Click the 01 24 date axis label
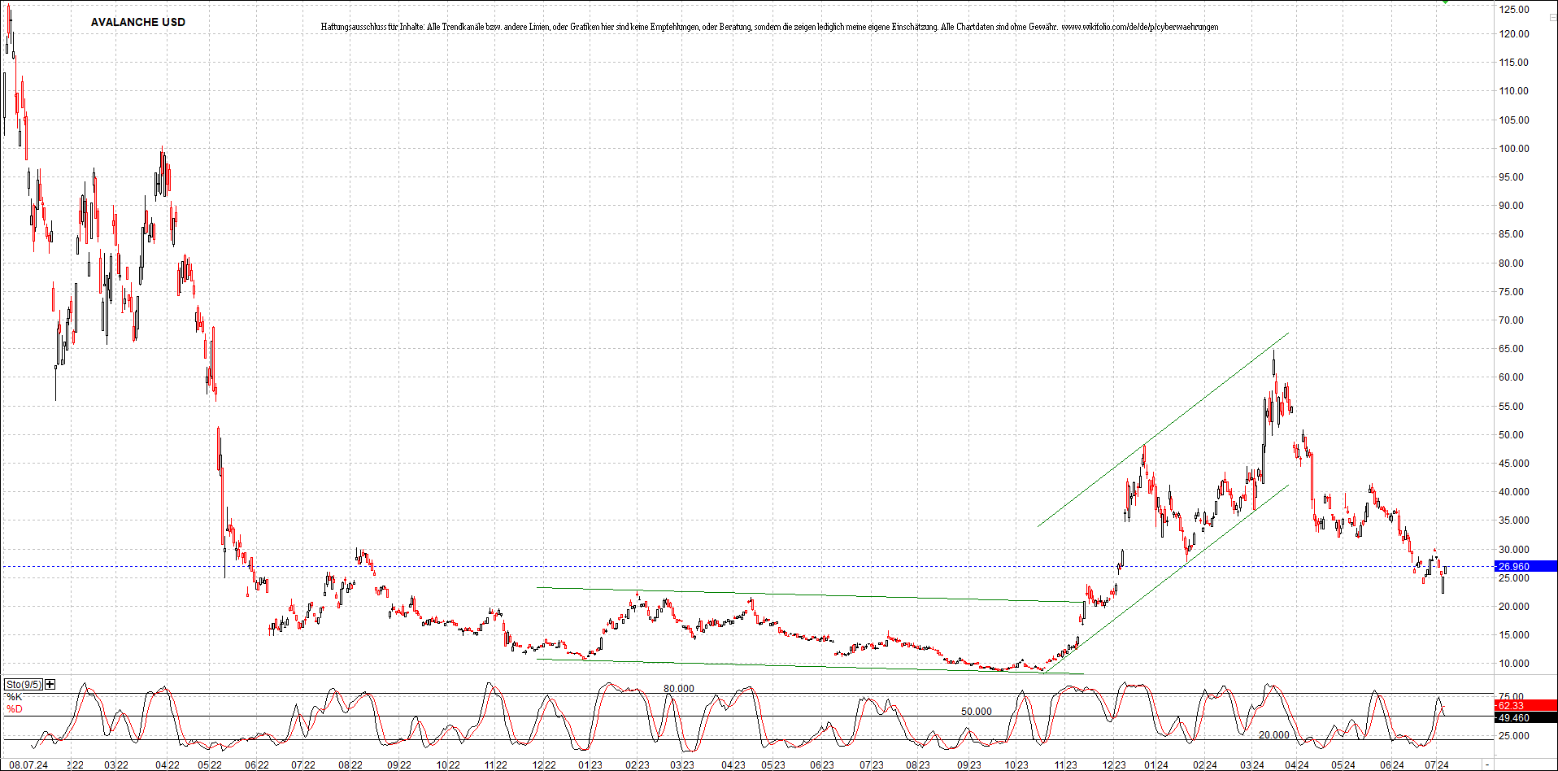 click(x=1156, y=765)
